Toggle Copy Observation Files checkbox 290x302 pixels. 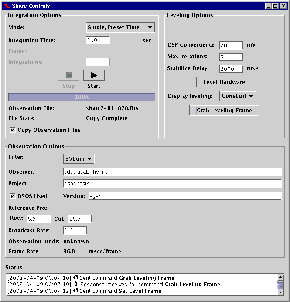click(13, 130)
